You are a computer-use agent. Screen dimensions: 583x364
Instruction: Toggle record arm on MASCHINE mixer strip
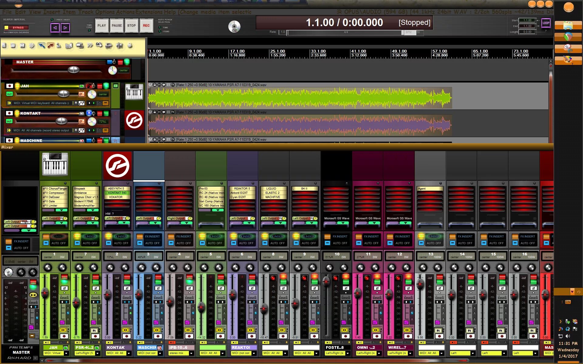tap(158, 336)
